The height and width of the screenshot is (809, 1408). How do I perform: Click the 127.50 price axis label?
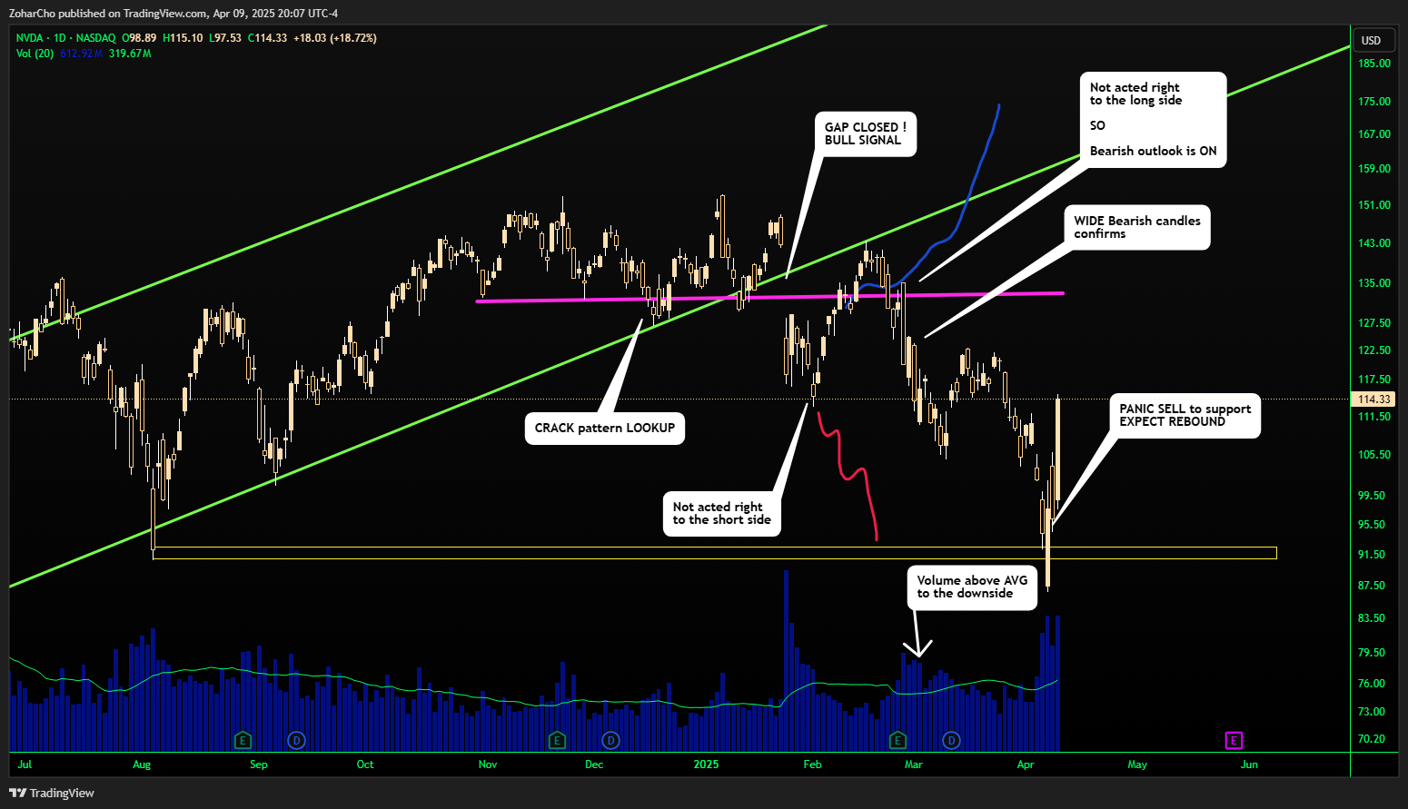pos(1374,323)
